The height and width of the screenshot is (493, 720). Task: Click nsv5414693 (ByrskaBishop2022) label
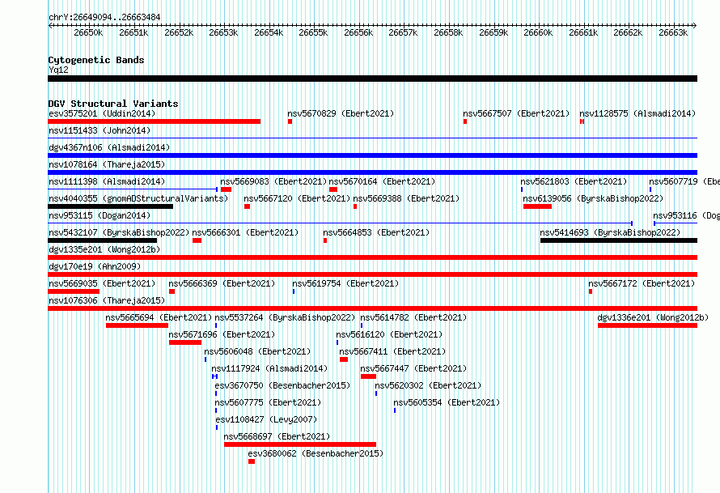pyautogui.click(x=610, y=232)
